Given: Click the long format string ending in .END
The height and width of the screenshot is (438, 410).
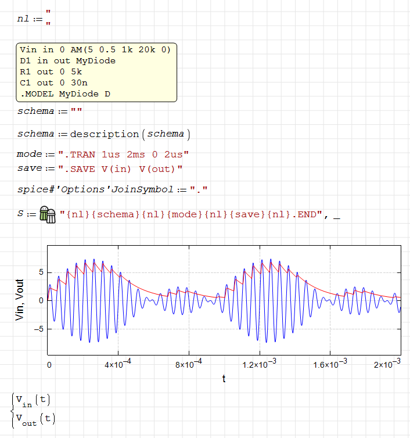Looking at the screenshot, I should tap(190, 215).
